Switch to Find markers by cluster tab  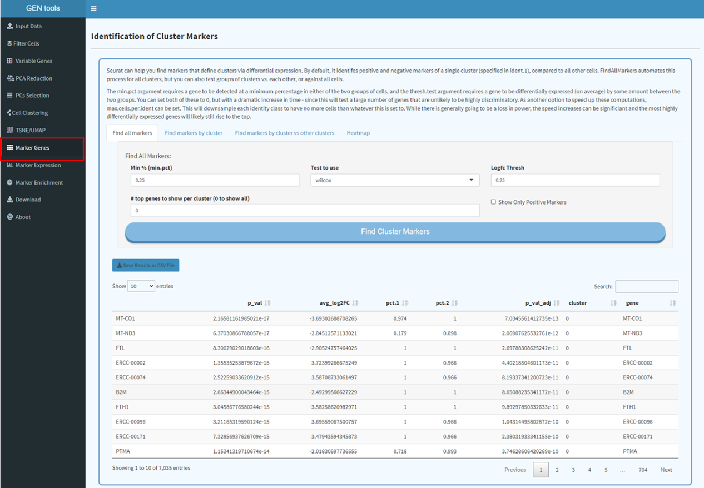pos(194,133)
